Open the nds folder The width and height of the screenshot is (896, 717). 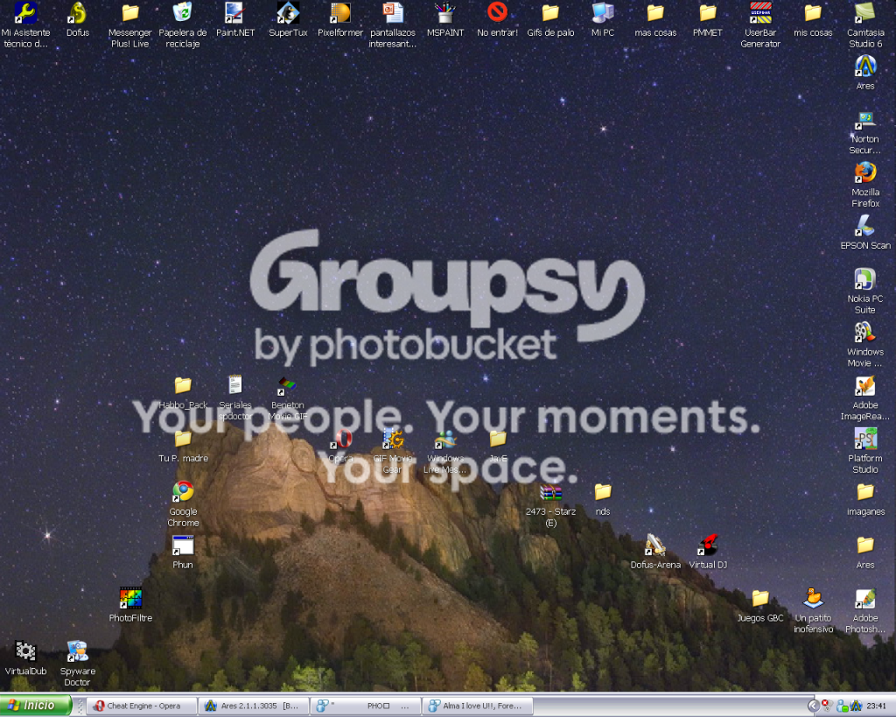(603, 499)
